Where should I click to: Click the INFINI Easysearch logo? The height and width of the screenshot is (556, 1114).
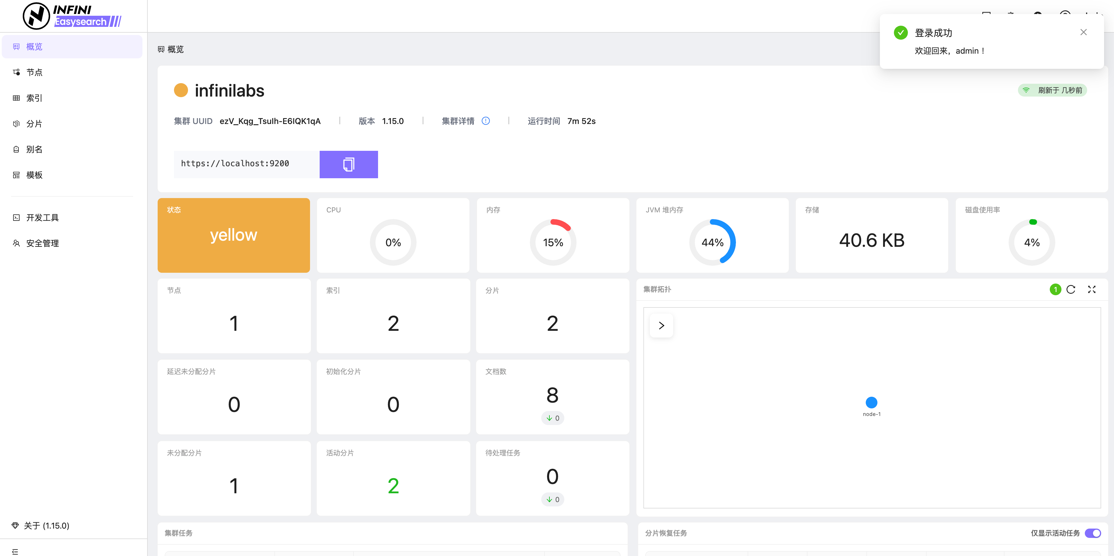[72, 16]
